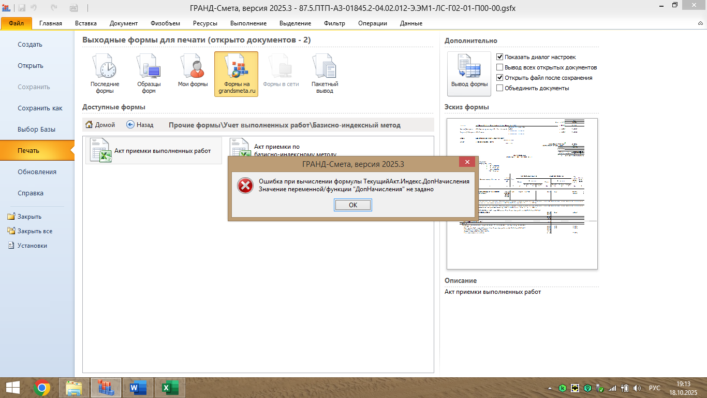Switch to the Документ ribbon tab
The image size is (707, 398).
(x=124, y=23)
